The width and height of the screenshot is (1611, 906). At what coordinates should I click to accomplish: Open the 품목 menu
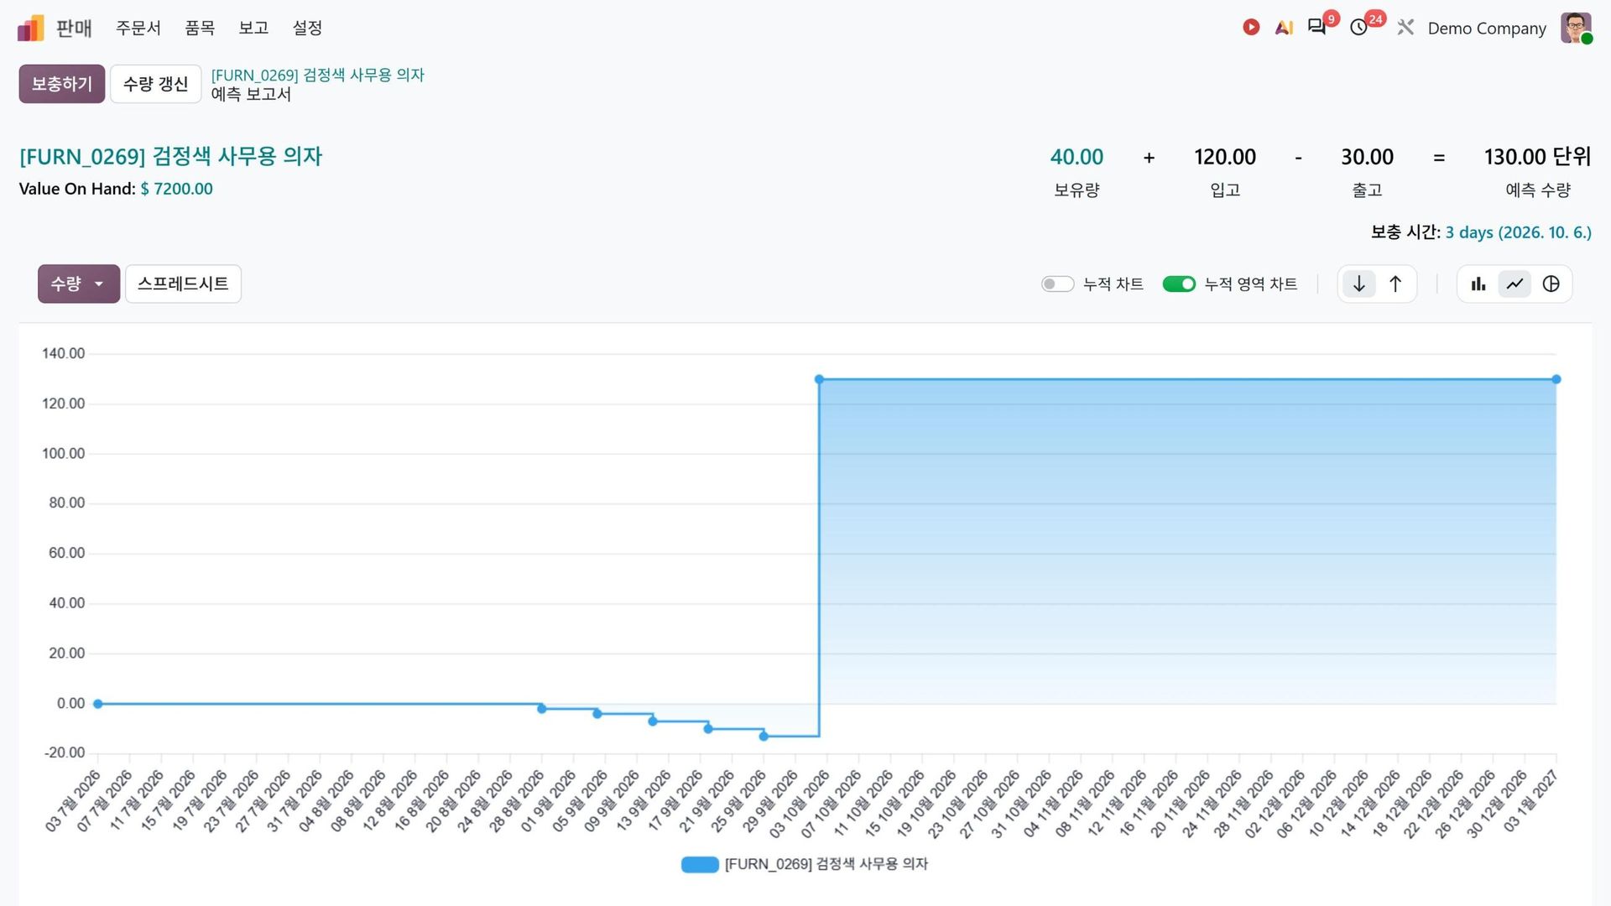point(200,28)
